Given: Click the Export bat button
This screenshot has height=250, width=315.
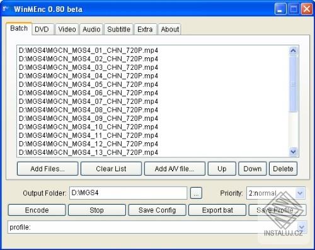Looking at the screenshot, I should point(217,210).
